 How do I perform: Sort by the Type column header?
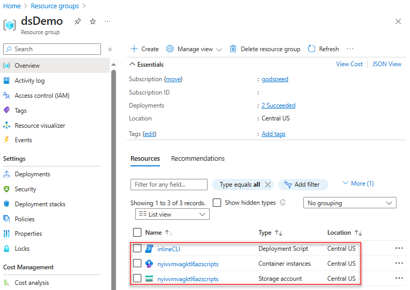pos(270,233)
